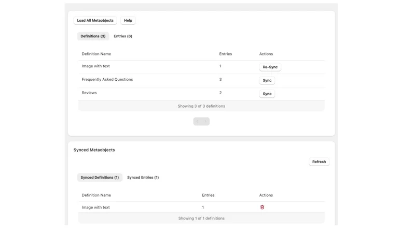Click 'Showing 1 of 1 definitions' footer
Screen dimensions: 415x233
coord(201,218)
